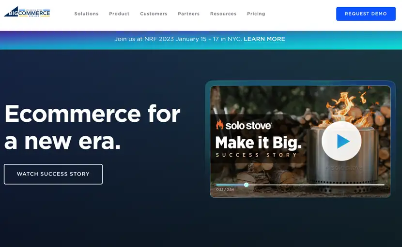Click the solo stove flame logo
Viewport: 402px width, 247px height.
tap(219, 125)
